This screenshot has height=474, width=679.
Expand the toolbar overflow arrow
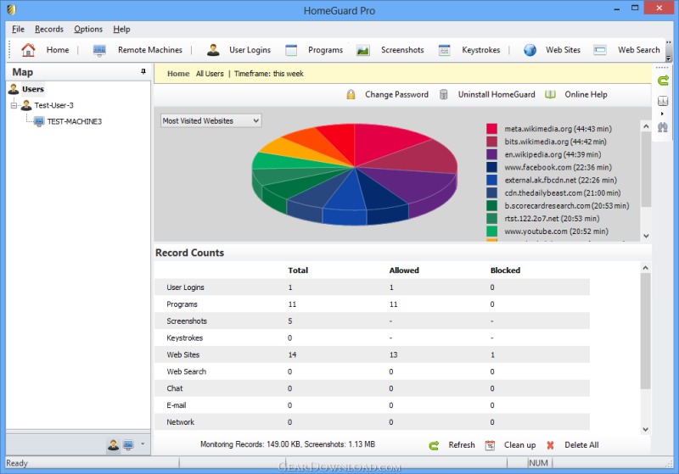669,56
